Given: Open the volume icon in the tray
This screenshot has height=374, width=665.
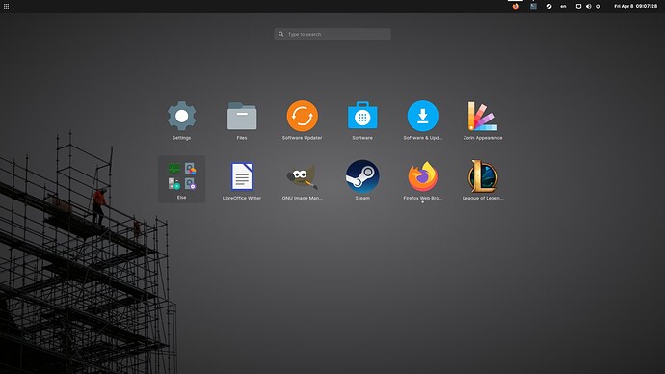Looking at the screenshot, I should click(x=588, y=6).
